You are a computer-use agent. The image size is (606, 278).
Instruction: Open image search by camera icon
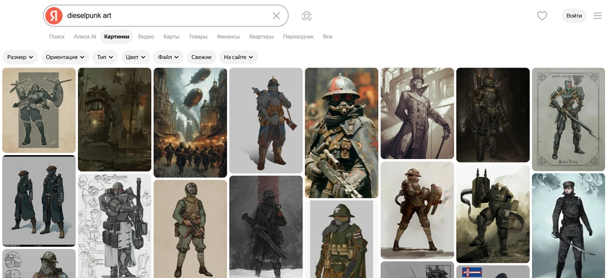click(x=306, y=16)
